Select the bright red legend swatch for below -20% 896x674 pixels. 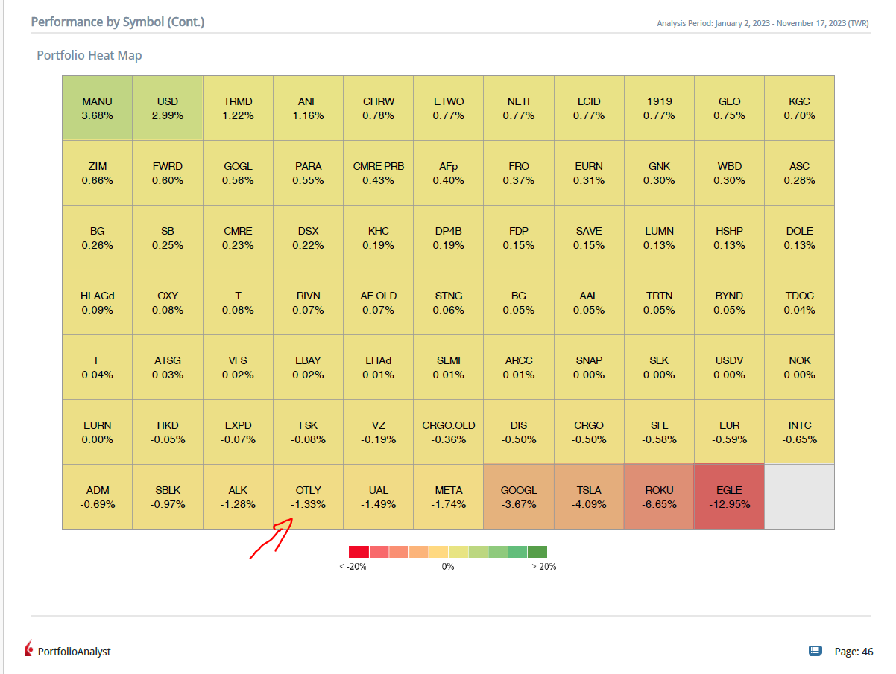point(359,552)
